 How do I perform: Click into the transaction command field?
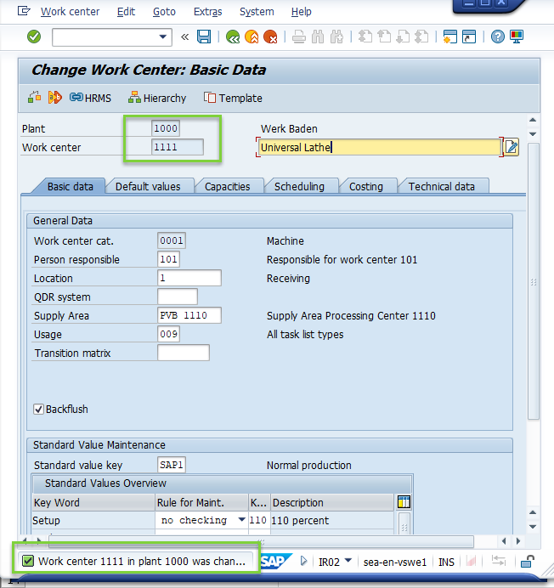pyautogui.click(x=105, y=37)
